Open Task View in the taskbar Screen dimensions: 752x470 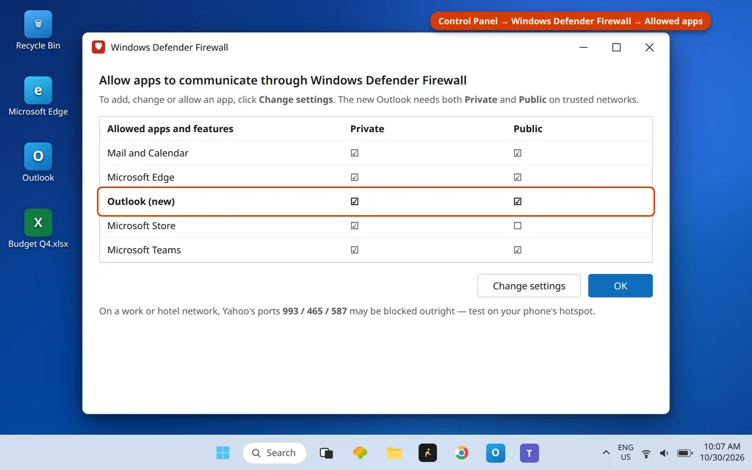326,452
